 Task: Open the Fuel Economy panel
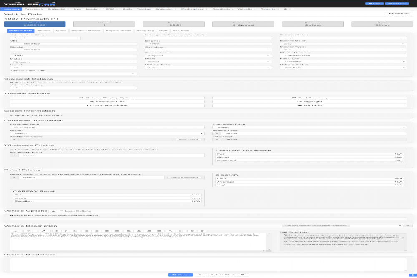point(310,98)
